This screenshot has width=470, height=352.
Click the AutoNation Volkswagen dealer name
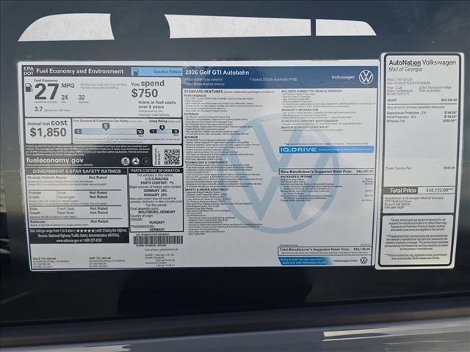(x=422, y=62)
